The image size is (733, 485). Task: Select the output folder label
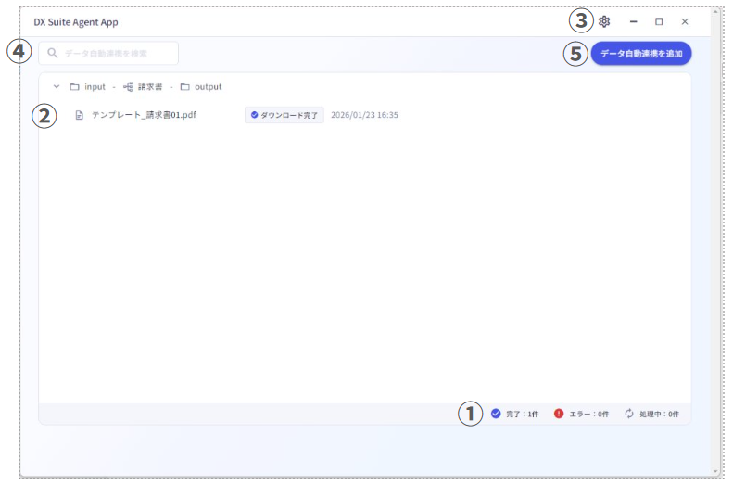tap(208, 86)
